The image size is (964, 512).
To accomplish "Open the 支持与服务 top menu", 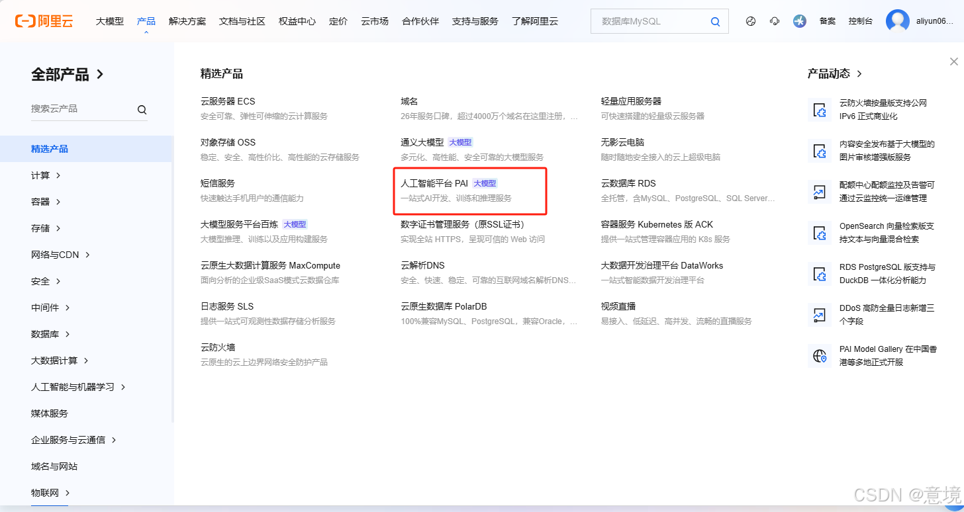I will pyautogui.click(x=475, y=21).
